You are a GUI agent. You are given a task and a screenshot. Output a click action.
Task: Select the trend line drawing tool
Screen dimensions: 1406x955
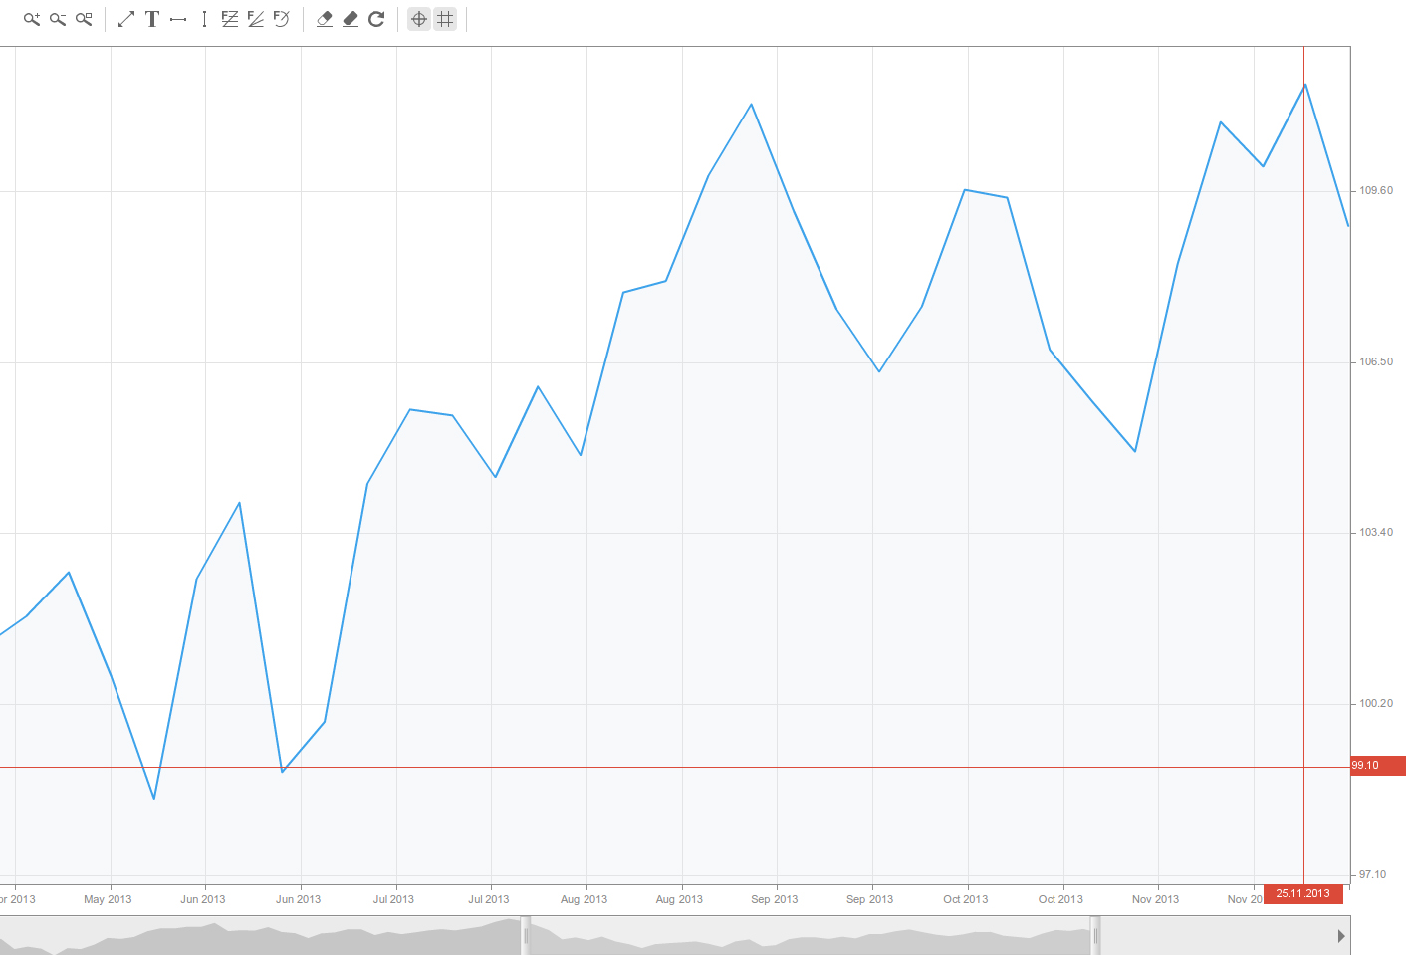coord(126,18)
